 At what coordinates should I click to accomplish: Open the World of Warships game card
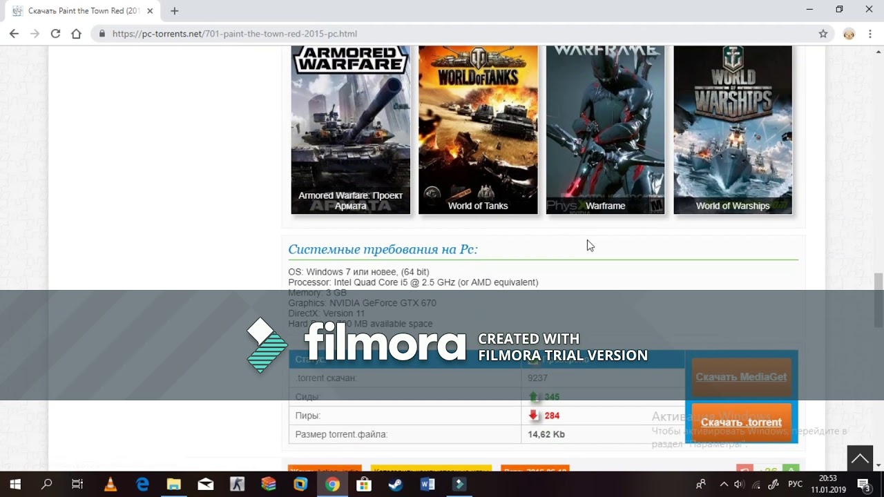(x=733, y=130)
